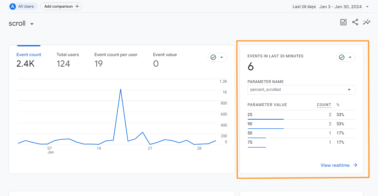Click the All Users 'A' badge

13,6
